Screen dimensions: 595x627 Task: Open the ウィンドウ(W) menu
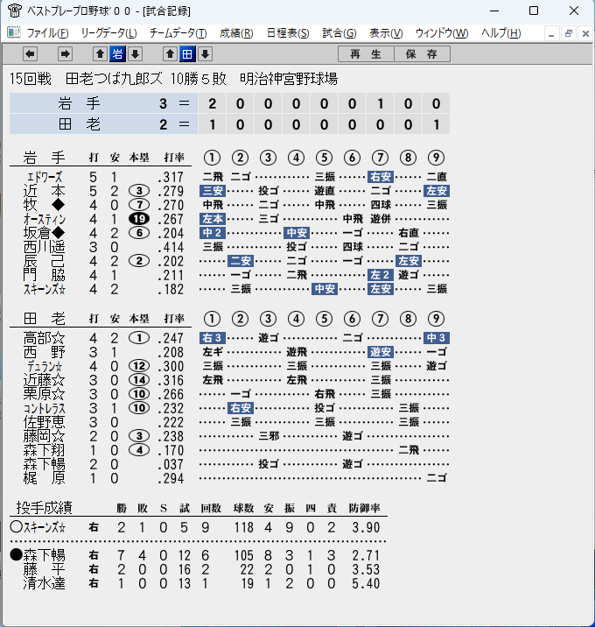point(442,32)
